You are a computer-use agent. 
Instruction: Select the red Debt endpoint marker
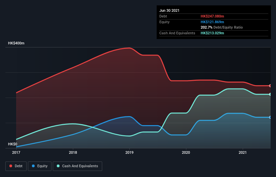point(270,86)
